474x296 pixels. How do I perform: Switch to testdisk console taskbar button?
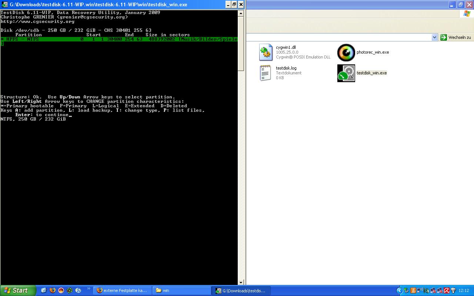[x=241, y=290]
